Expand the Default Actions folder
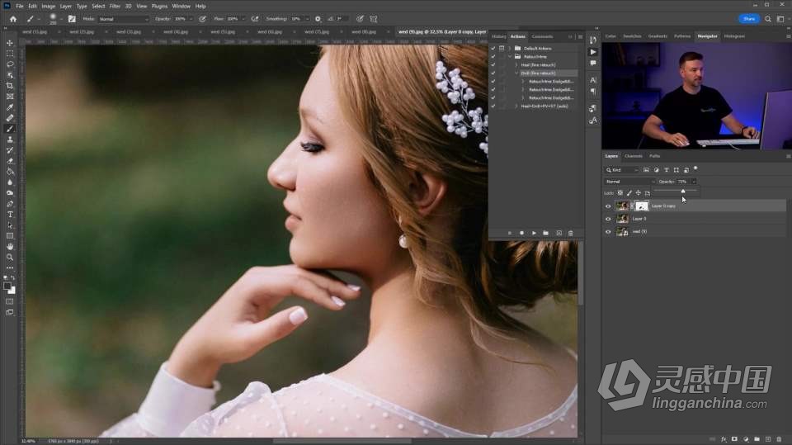Viewport: 792px width, 445px height. tap(509, 49)
